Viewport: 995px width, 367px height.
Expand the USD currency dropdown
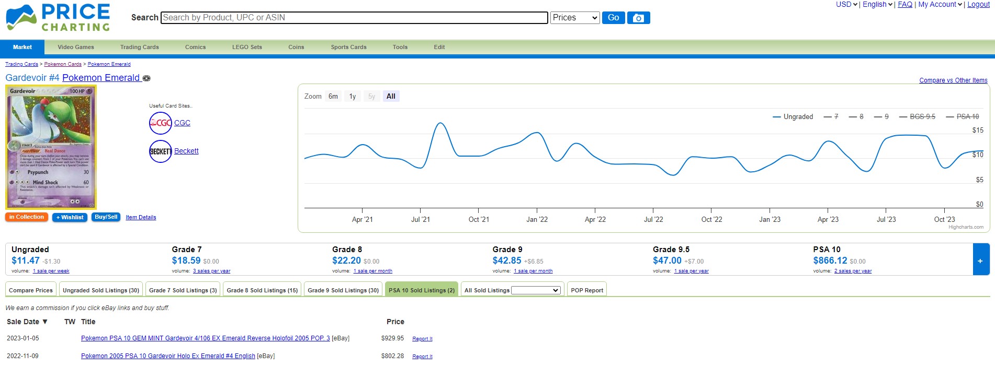[846, 5]
